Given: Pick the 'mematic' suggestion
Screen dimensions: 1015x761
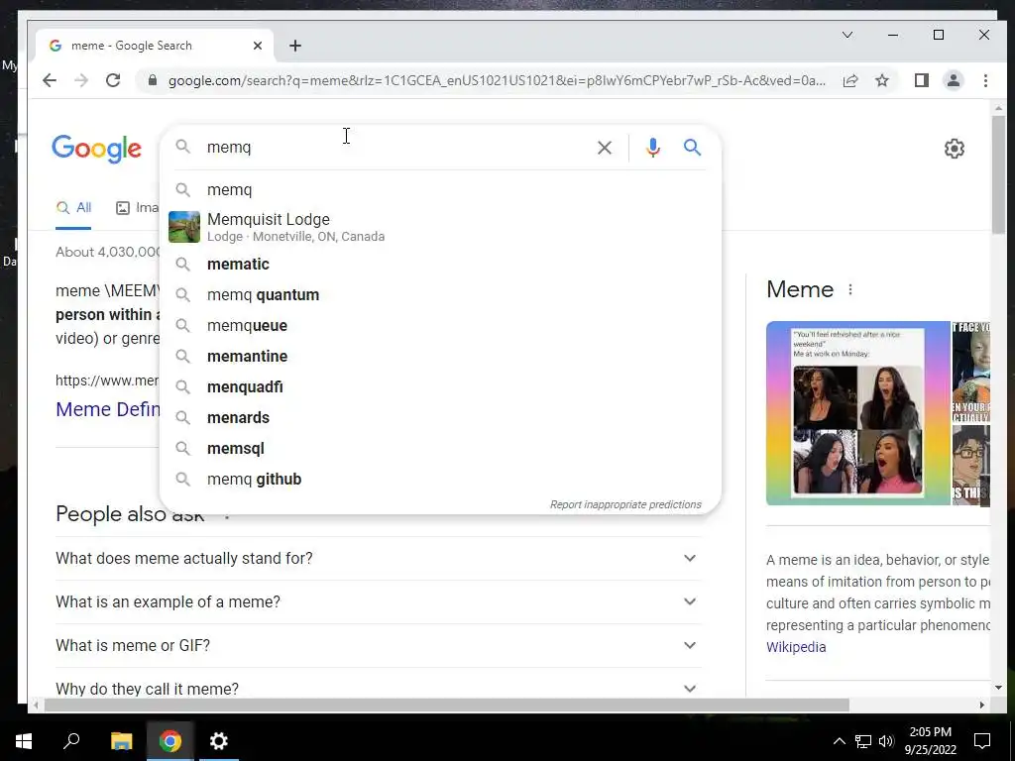Looking at the screenshot, I should (x=440, y=264).
